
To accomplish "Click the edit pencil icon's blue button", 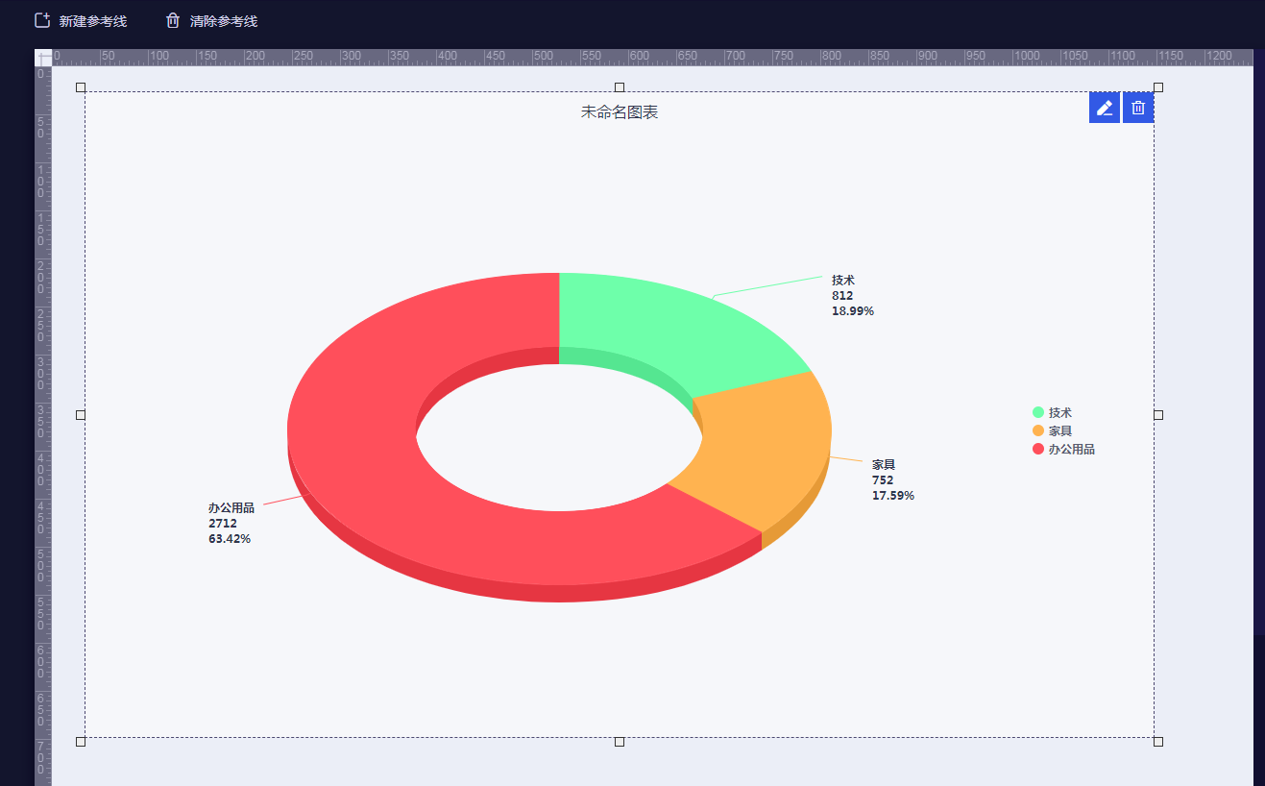I will (x=1104, y=108).
